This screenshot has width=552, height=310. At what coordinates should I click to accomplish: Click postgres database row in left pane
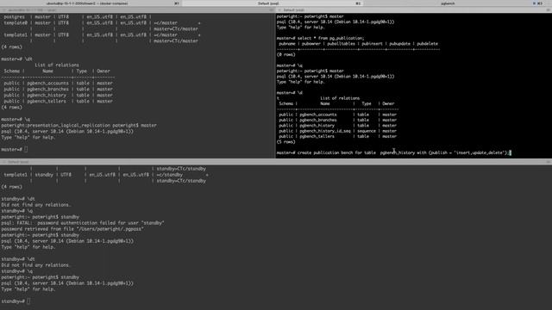click(x=78, y=17)
